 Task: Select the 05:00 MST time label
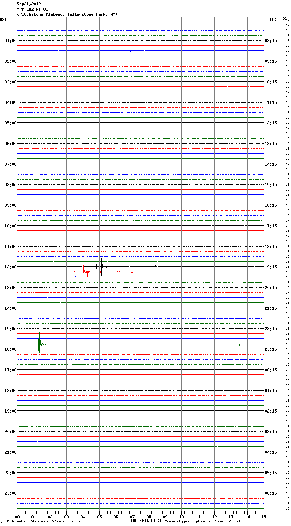(x=11, y=123)
